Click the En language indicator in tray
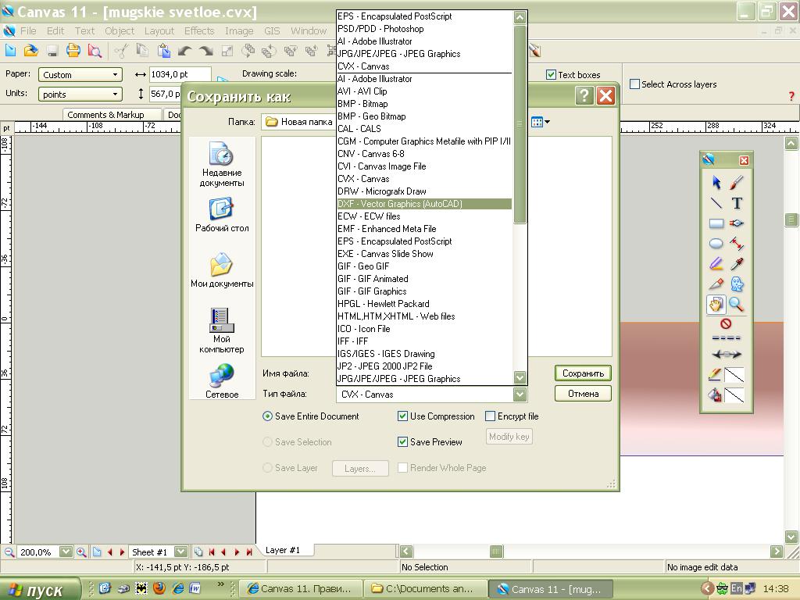 pos(736,588)
